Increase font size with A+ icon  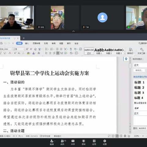[27, 49]
